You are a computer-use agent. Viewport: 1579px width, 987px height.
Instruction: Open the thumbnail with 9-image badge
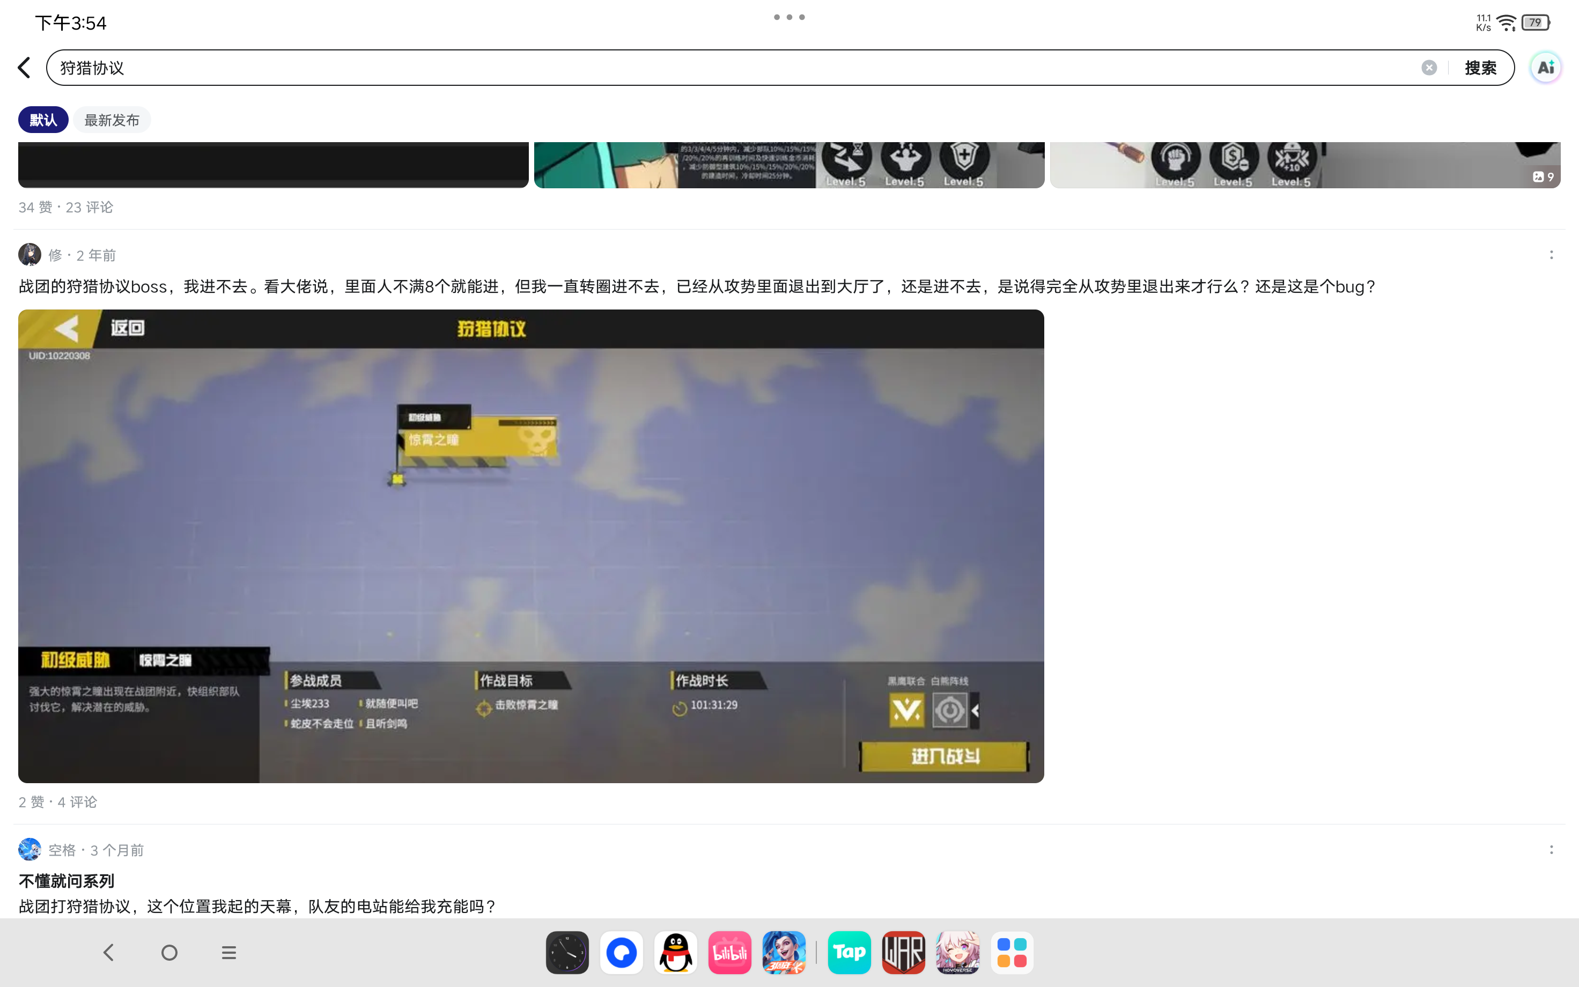coord(1305,165)
